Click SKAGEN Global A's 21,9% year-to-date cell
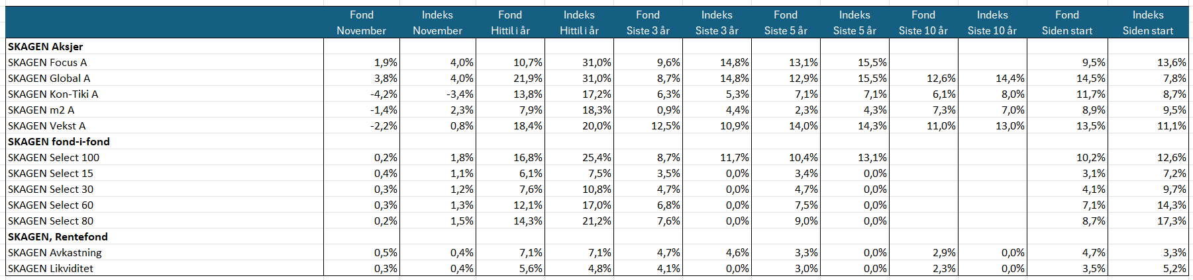Image resolution: width=1193 pixels, height=280 pixels. (528, 78)
